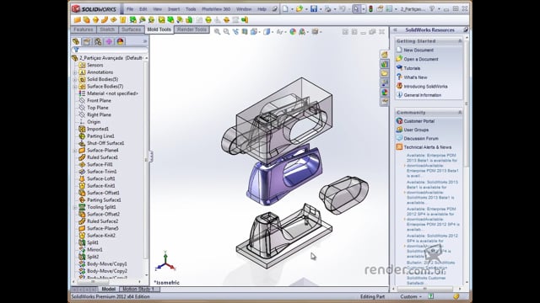This screenshot has height=303, width=540.
Task: Activate Zoom to Area tool
Action: pyautogui.click(x=226, y=32)
